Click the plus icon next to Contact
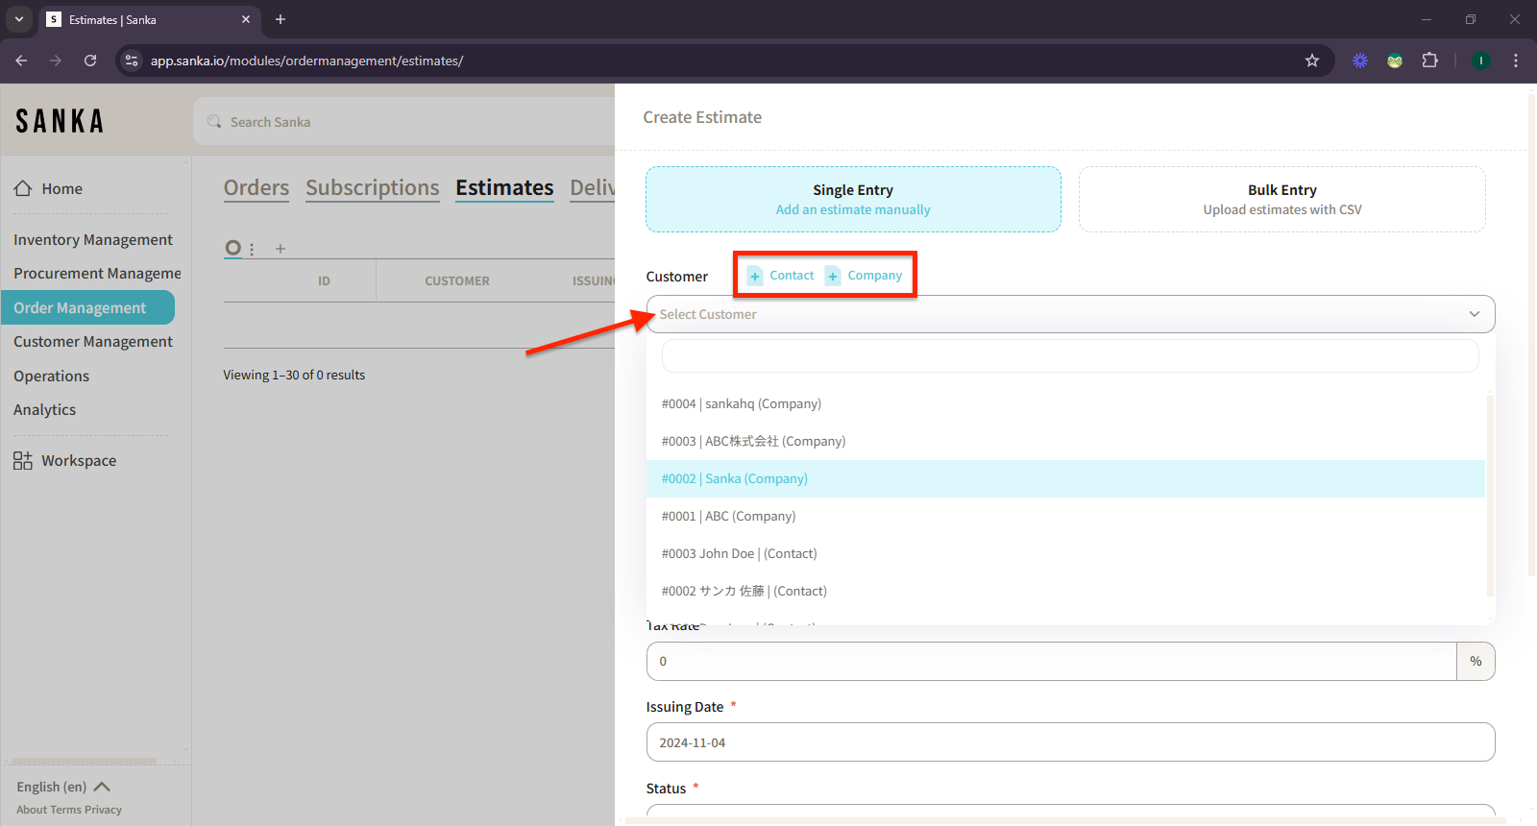This screenshot has height=826, width=1537. [755, 277]
